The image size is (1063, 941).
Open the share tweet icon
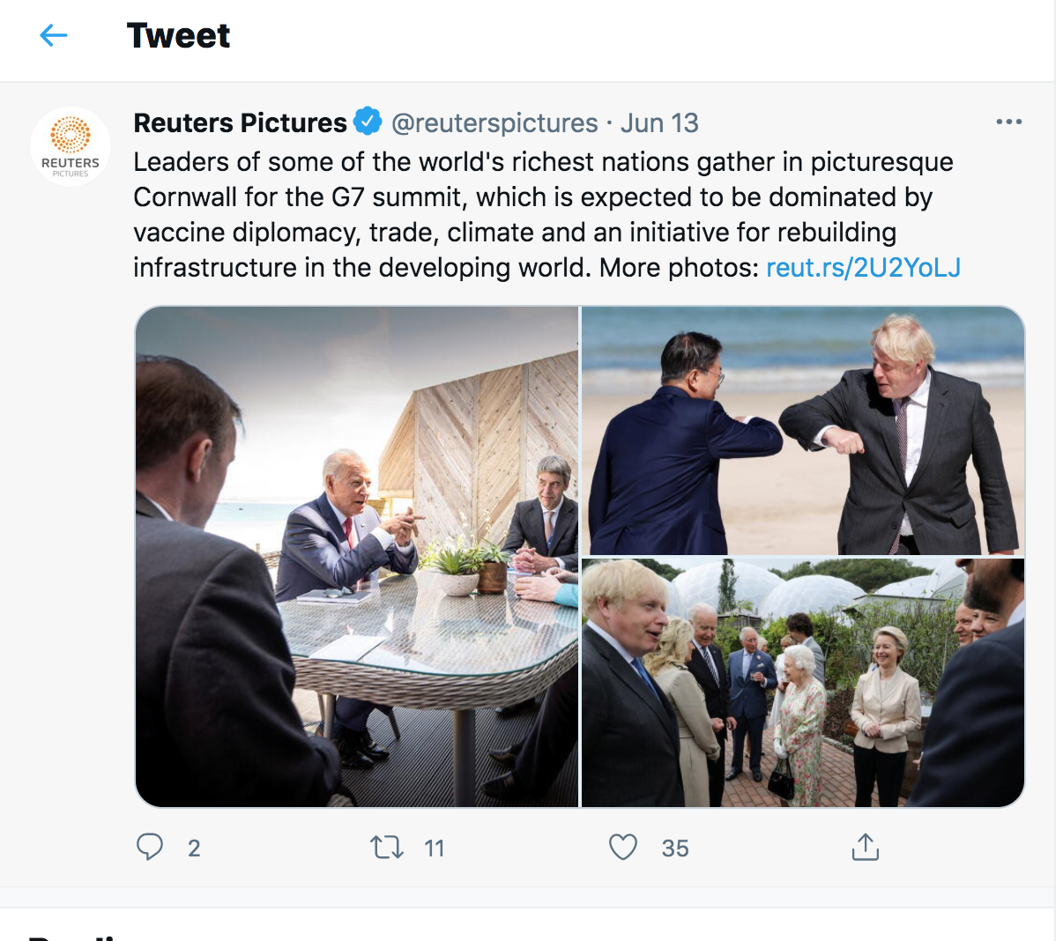(x=866, y=847)
